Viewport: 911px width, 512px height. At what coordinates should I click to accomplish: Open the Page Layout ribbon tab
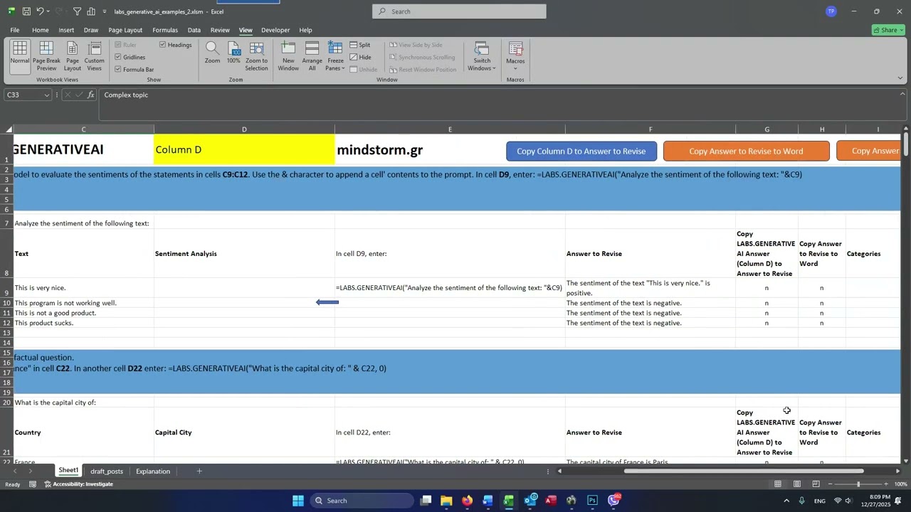pyautogui.click(x=125, y=30)
